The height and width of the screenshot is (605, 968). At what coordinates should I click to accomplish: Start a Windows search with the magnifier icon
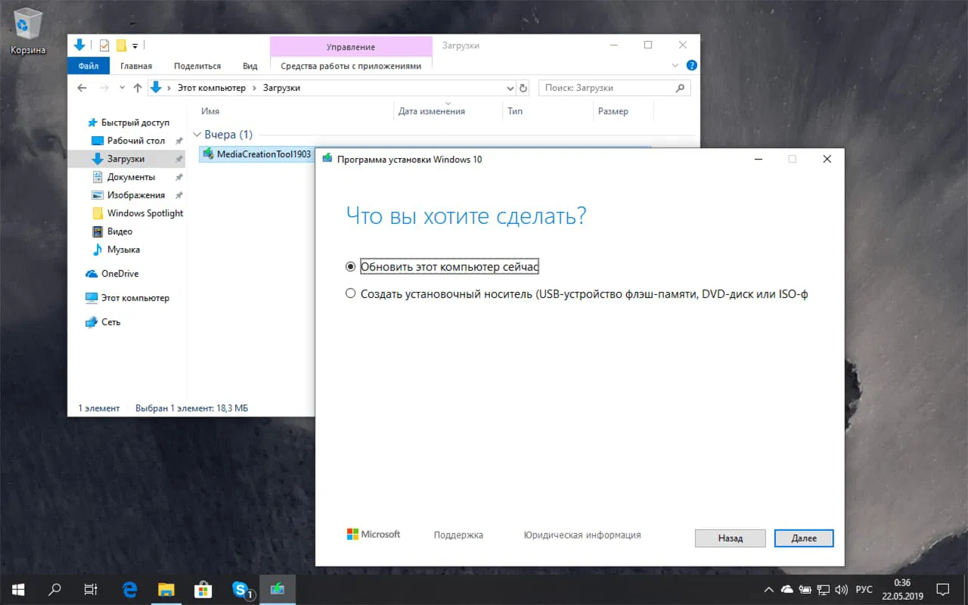click(x=54, y=589)
